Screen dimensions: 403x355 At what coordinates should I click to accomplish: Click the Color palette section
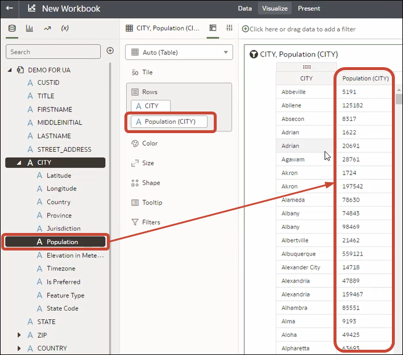point(144,143)
